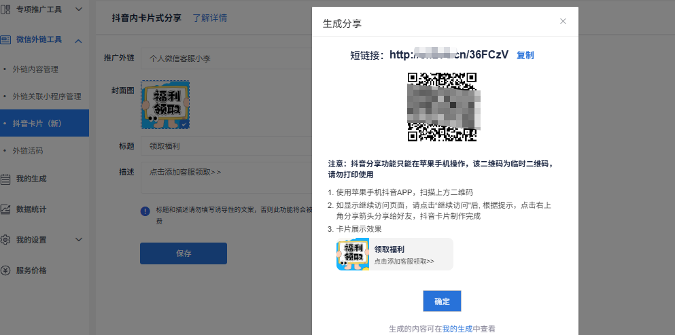The width and height of the screenshot is (675, 335).
Task: Click the 我的设置 gear icon
Action: pyautogui.click(x=5, y=240)
